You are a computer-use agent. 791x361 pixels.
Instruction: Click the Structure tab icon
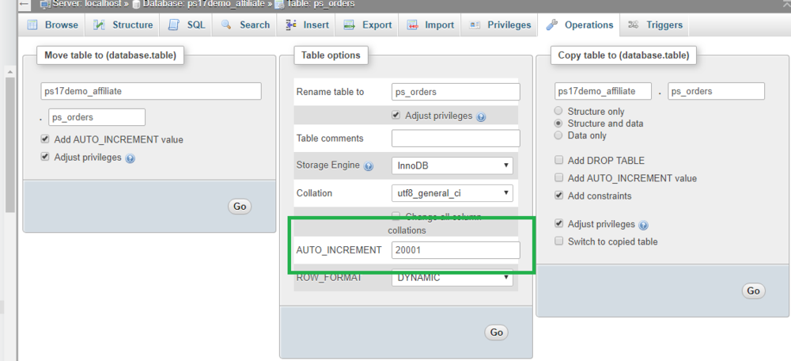pos(100,25)
